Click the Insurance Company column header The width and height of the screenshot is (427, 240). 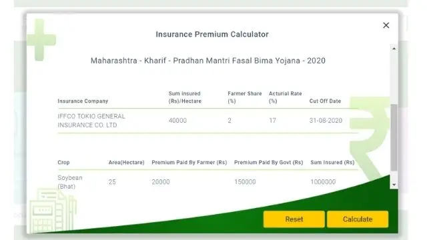click(x=83, y=101)
